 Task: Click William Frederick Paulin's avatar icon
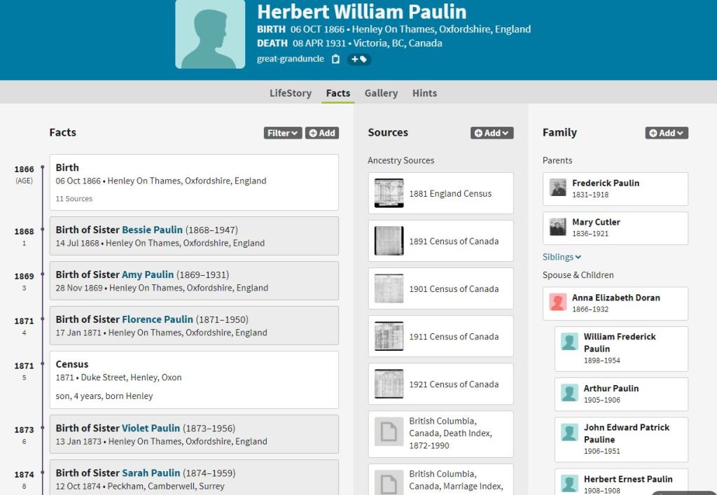pos(570,342)
